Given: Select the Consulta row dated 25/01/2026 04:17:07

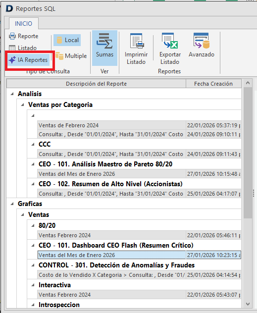Looking at the screenshot, I should click(x=139, y=194).
